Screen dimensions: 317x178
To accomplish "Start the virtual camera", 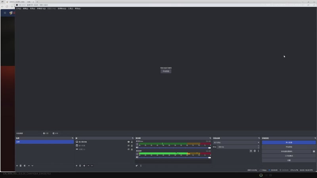I will tap(286, 151).
